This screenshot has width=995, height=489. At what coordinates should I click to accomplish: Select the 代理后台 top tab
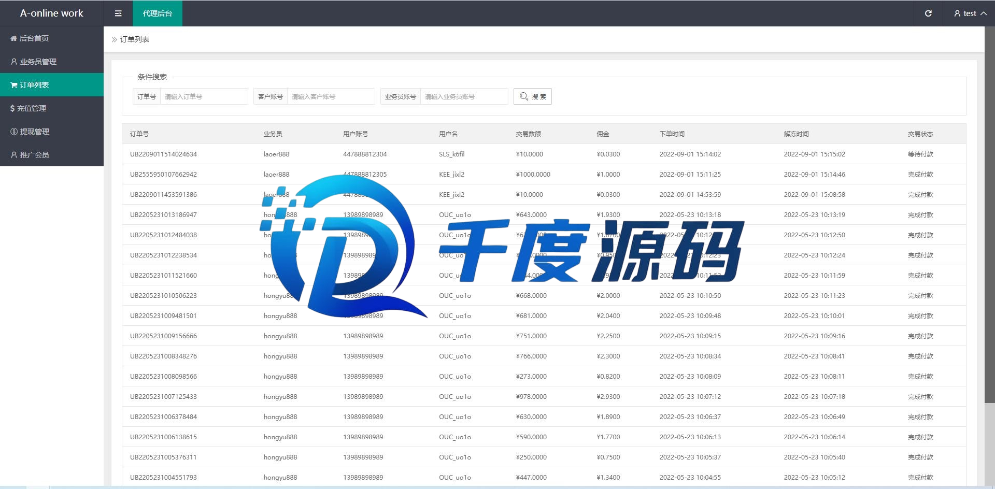[x=158, y=13]
